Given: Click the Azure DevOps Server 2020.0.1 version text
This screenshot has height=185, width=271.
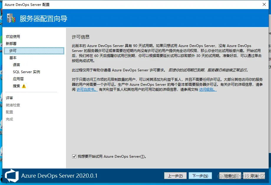Looking at the screenshot, I should 59,176.
